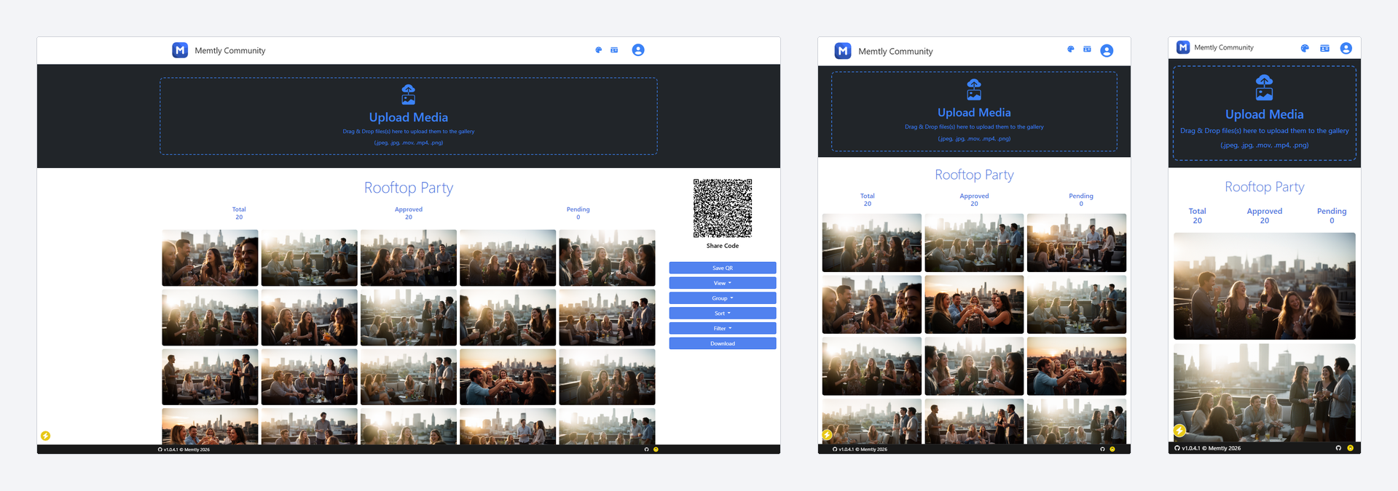Open the View dropdown
The height and width of the screenshot is (491, 1398).
pos(723,283)
